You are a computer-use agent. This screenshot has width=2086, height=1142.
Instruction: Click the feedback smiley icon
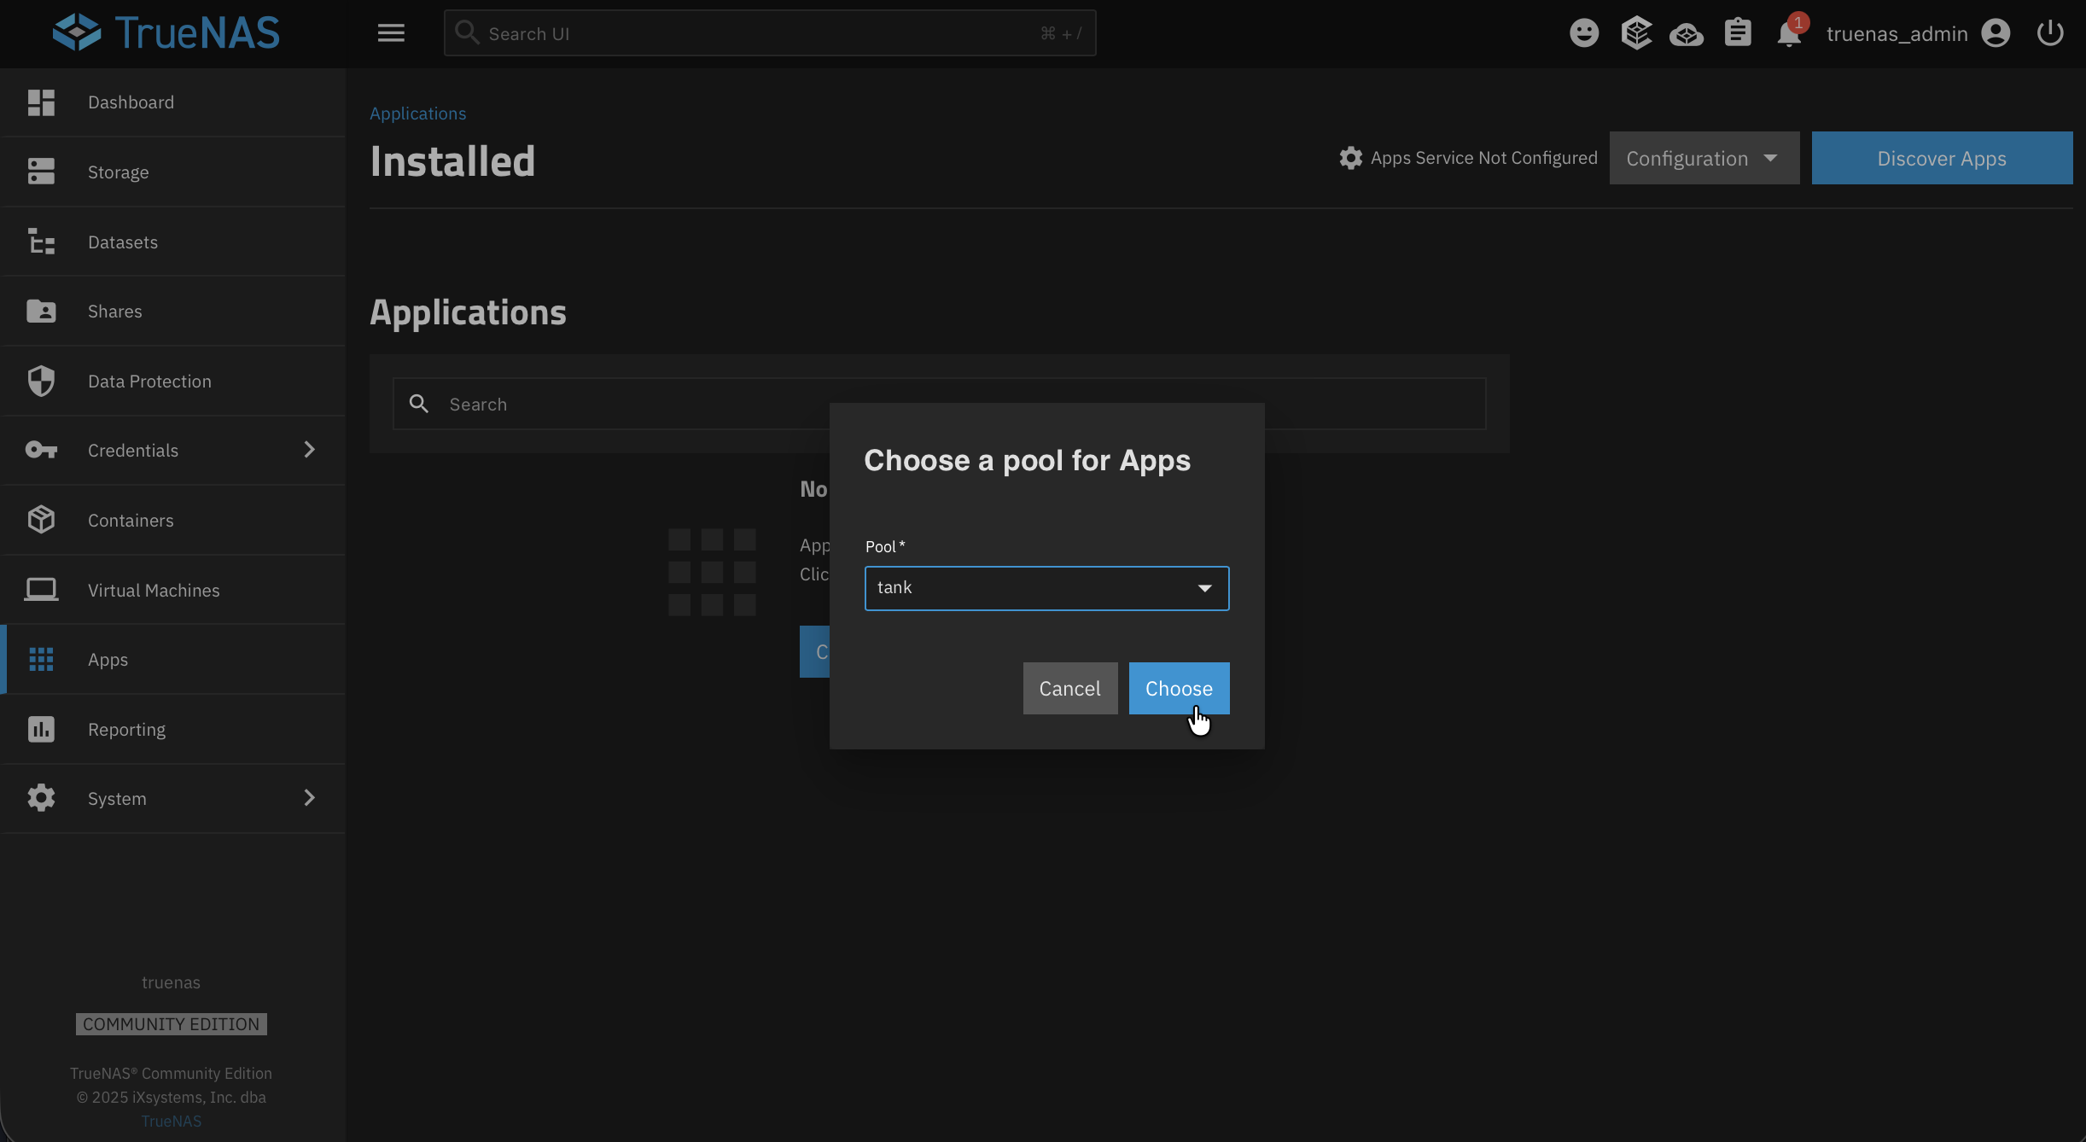coord(1584,33)
